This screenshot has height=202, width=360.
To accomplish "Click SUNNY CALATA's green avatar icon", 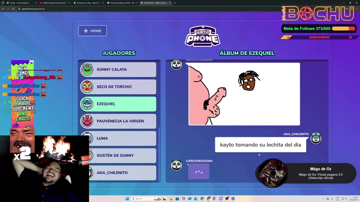I will tap(87, 69).
